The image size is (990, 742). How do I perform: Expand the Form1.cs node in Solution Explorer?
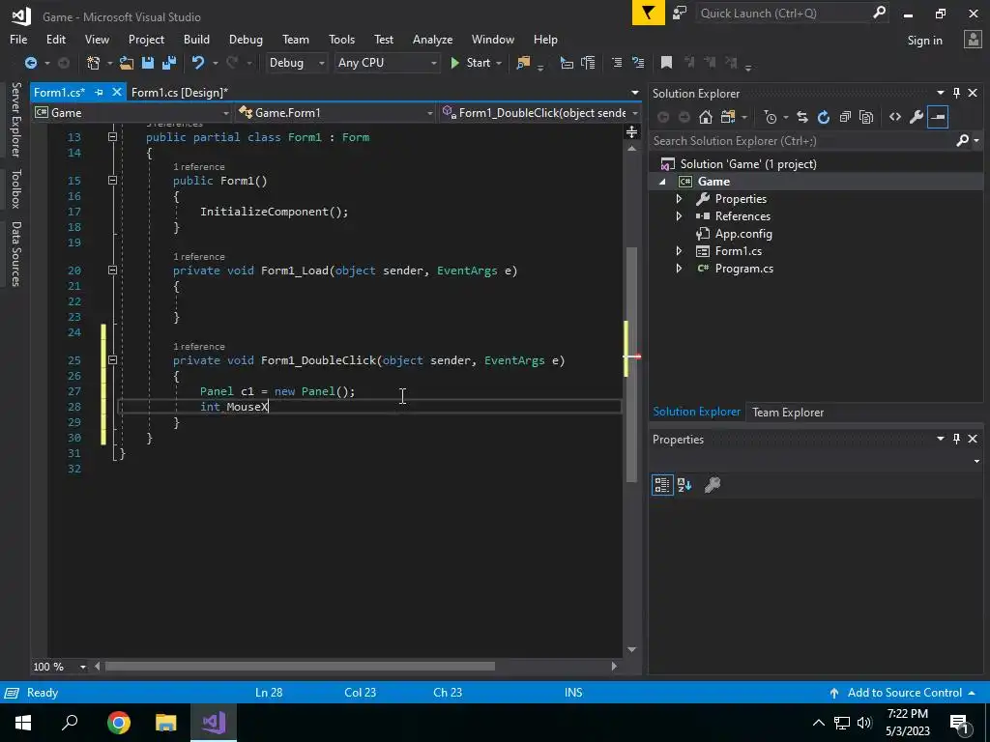(x=680, y=251)
